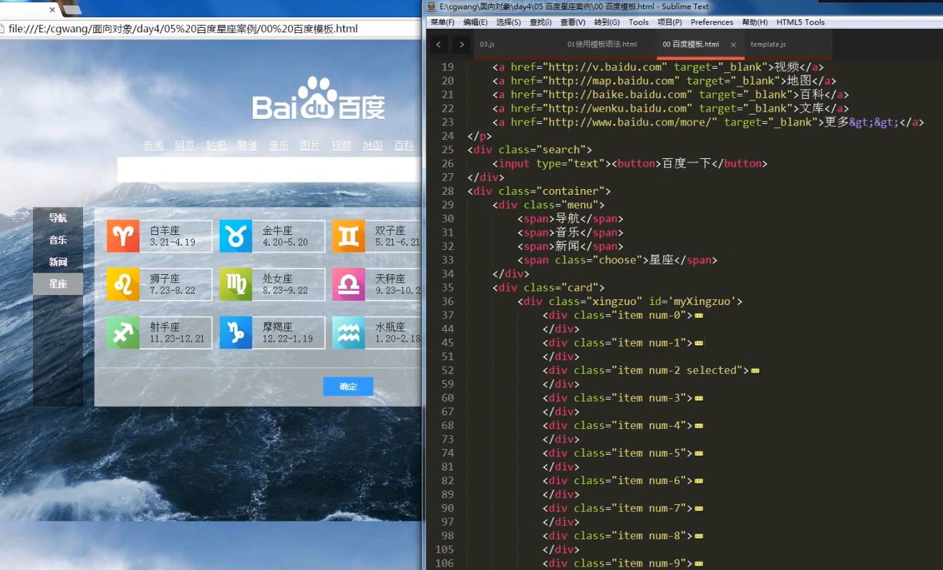Viewport: 943px width, 570px height.
Task: Expand folded code at line 37 item num-0
Action: pos(698,316)
